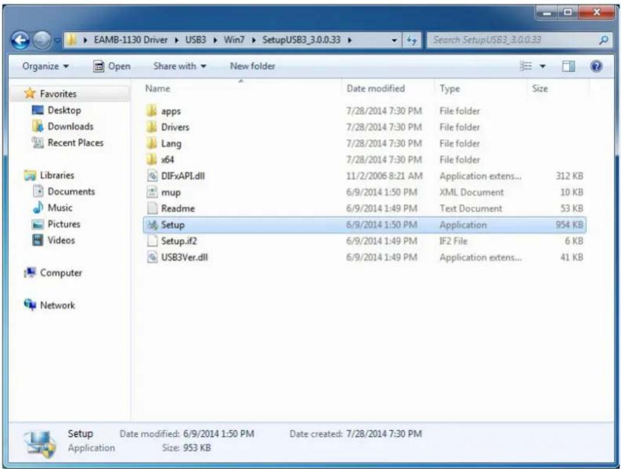Click the DIFxAPI.dll file icon
The width and height of the screenshot is (621, 469).
152,176
